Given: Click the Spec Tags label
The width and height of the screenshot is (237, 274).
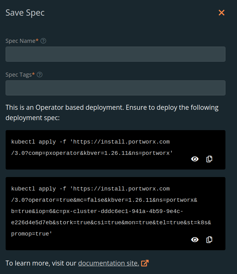Looking at the screenshot, I should point(18,75).
